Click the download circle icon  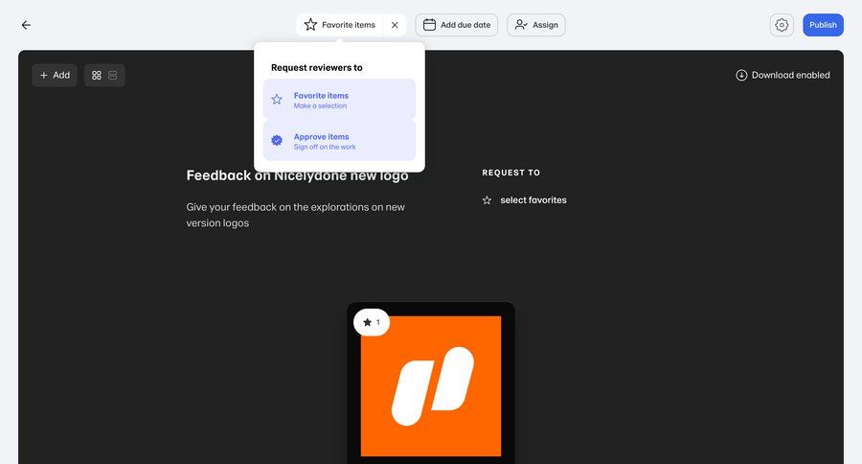[741, 75]
